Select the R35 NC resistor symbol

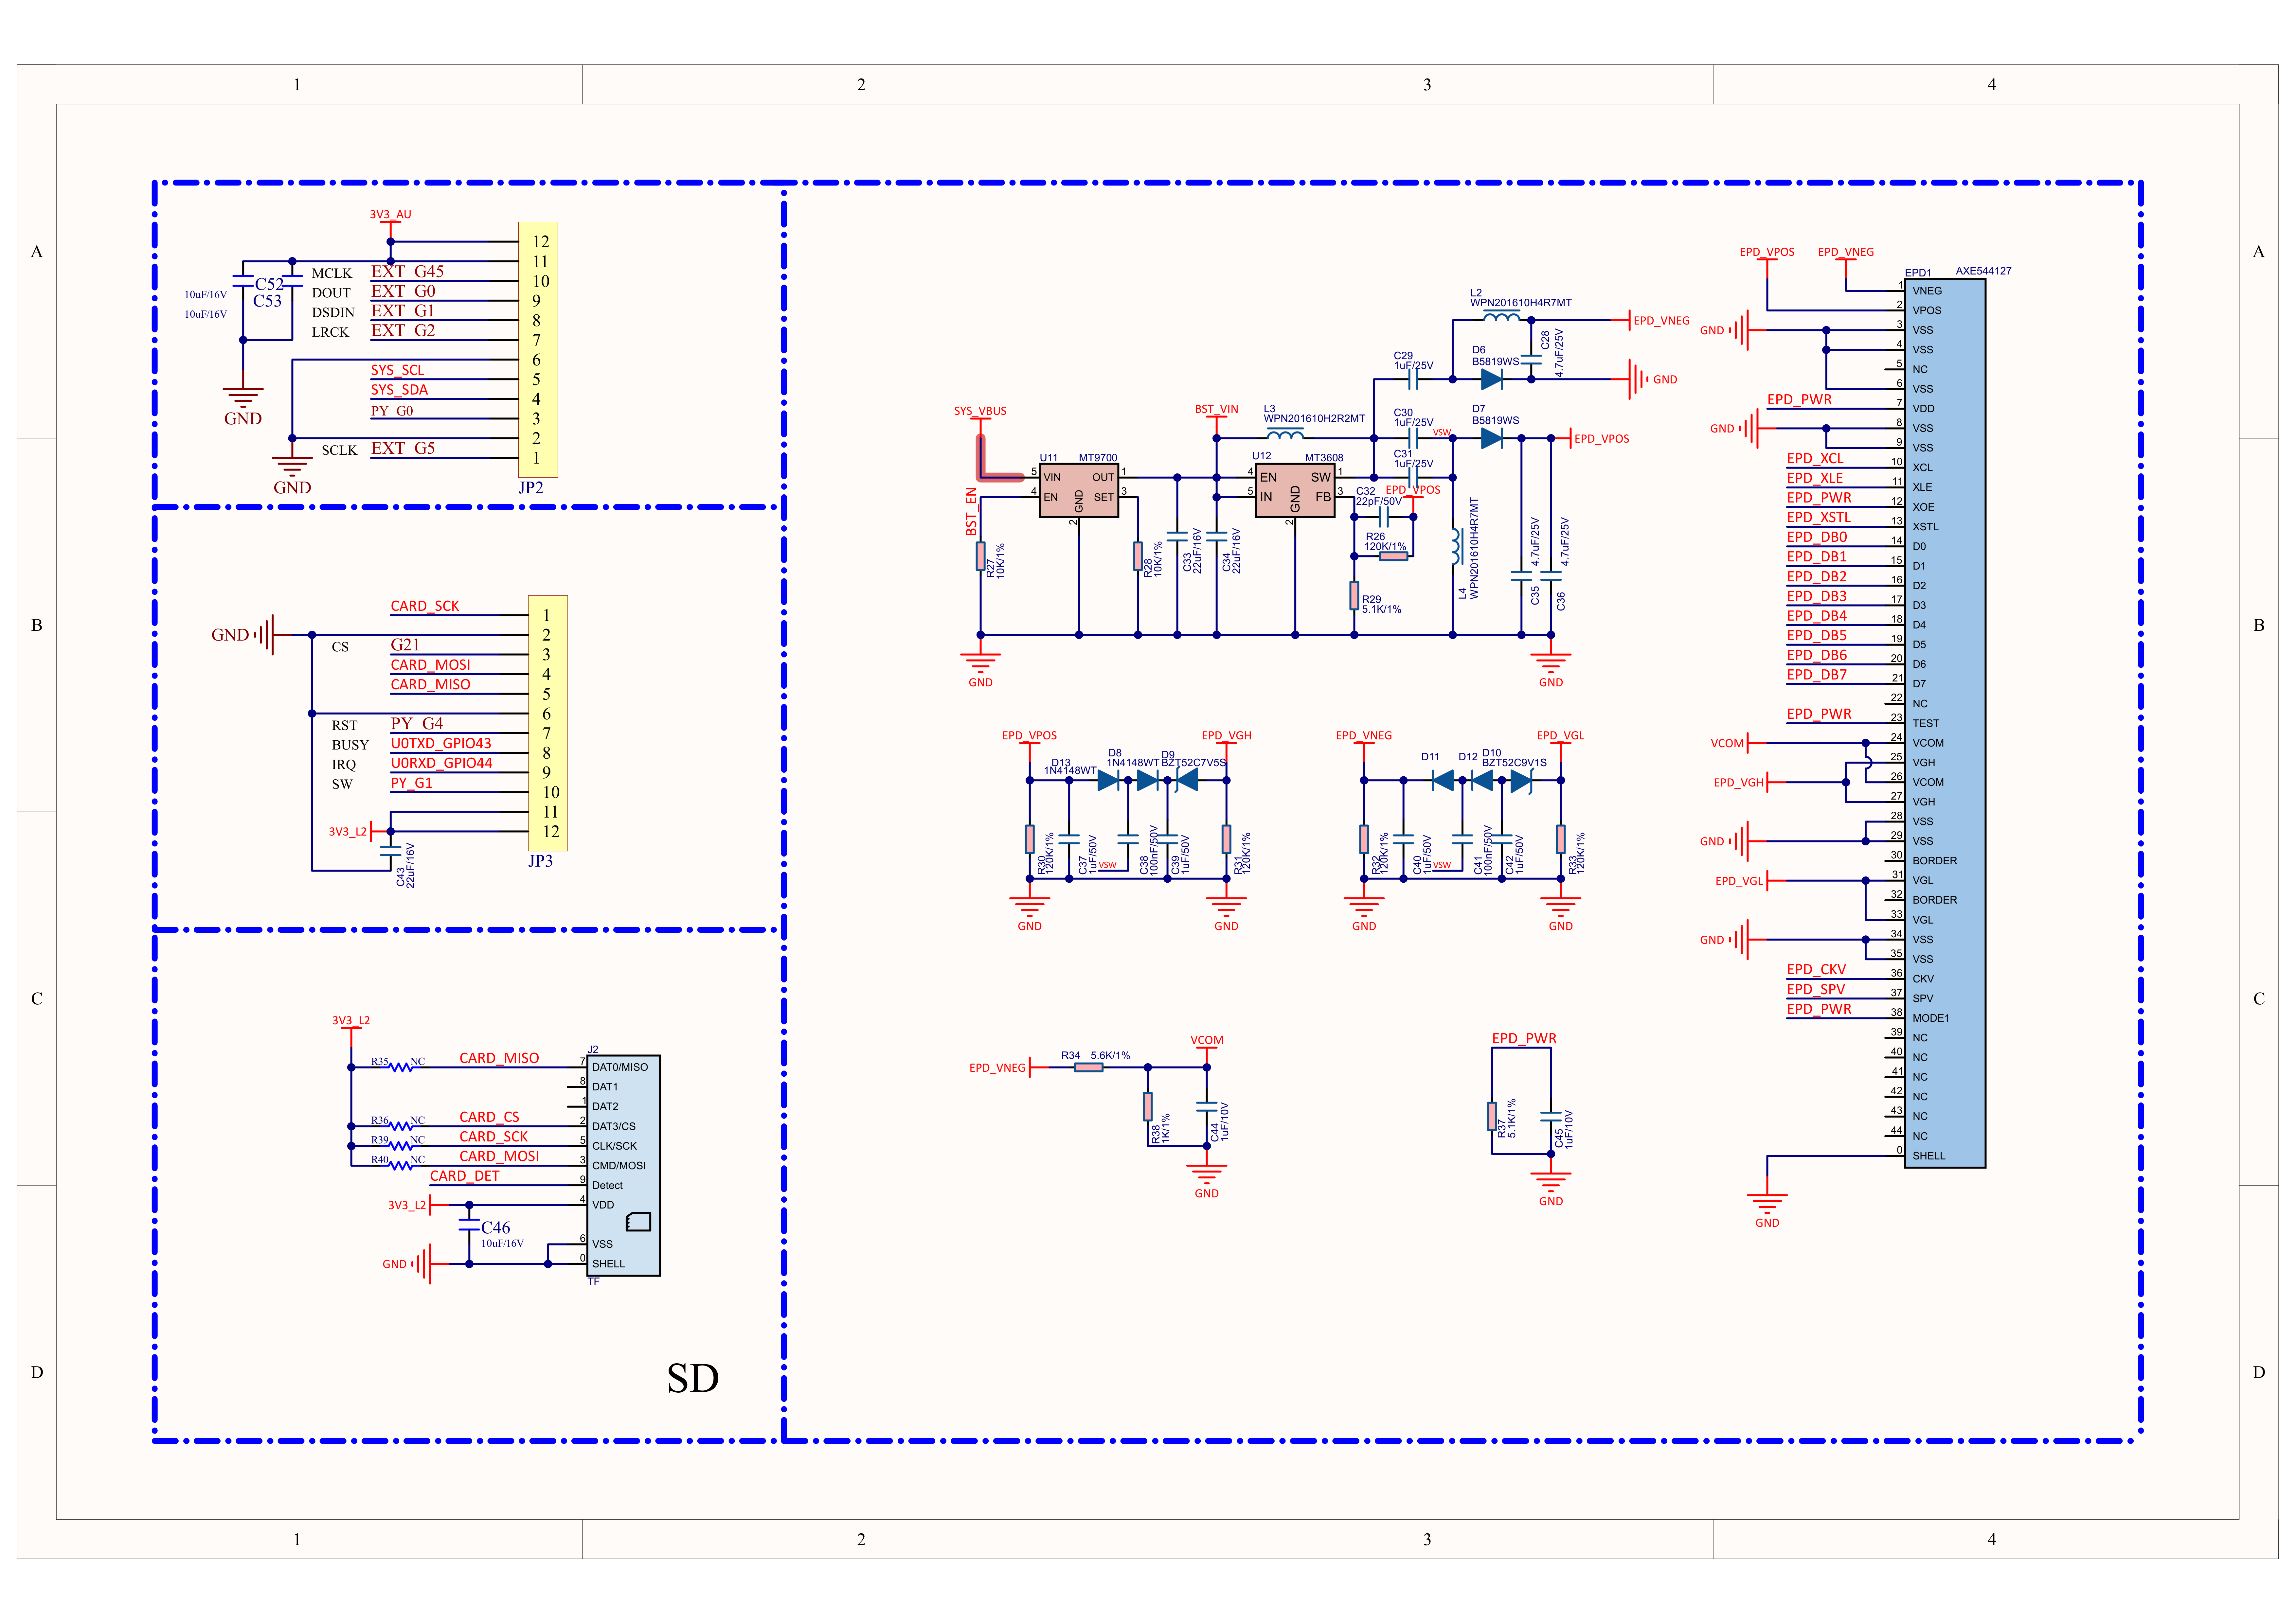pyautogui.click(x=400, y=1067)
